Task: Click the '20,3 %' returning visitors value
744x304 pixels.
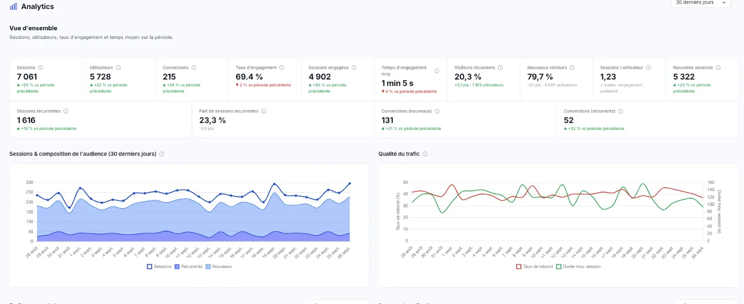Action: (x=468, y=77)
